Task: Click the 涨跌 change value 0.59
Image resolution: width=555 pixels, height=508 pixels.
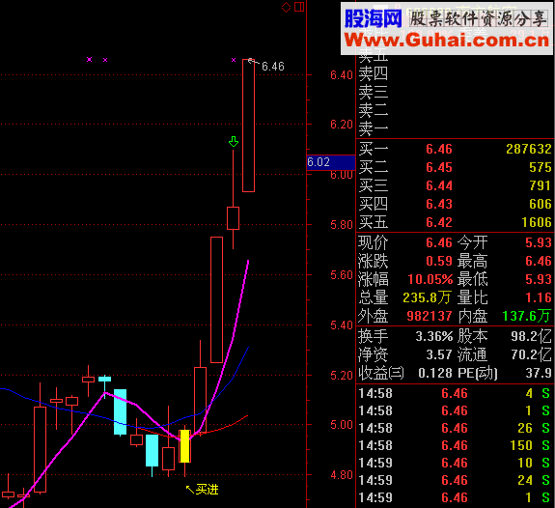Action: [x=439, y=261]
